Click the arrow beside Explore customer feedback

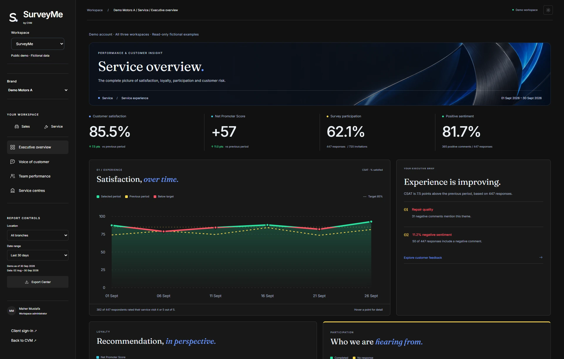coord(541,257)
